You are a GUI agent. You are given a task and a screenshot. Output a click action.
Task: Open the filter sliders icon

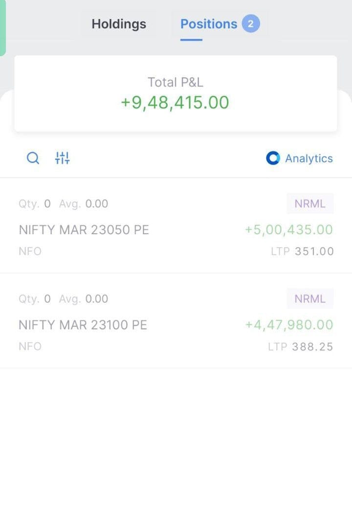coord(63,158)
